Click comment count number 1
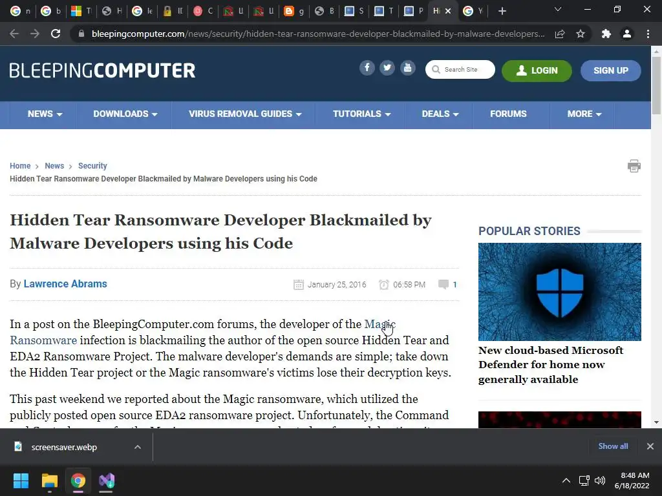 454,285
